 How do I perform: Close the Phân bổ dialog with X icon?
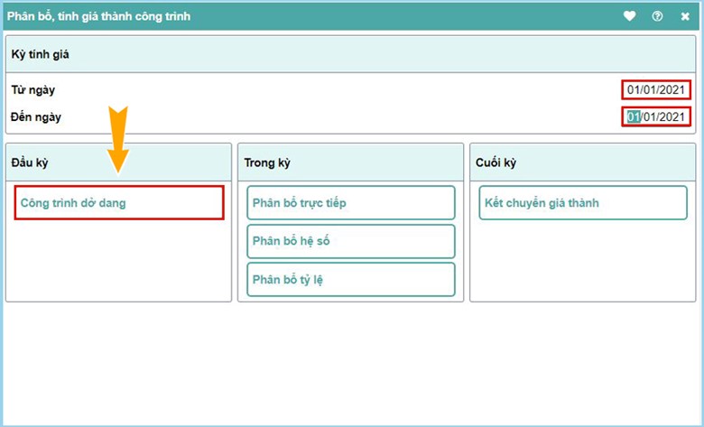[x=685, y=16]
